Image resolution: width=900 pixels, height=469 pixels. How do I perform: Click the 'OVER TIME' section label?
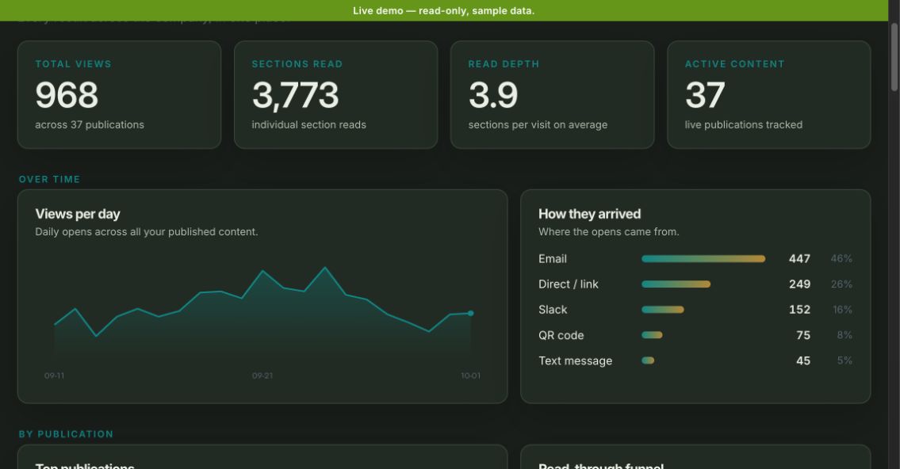(x=49, y=180)
